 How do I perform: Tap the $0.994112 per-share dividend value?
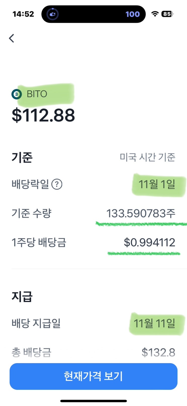[149, 242]
